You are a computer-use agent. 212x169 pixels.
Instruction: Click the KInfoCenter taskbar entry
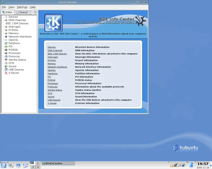pyautogui.click(x=58, y=163)
